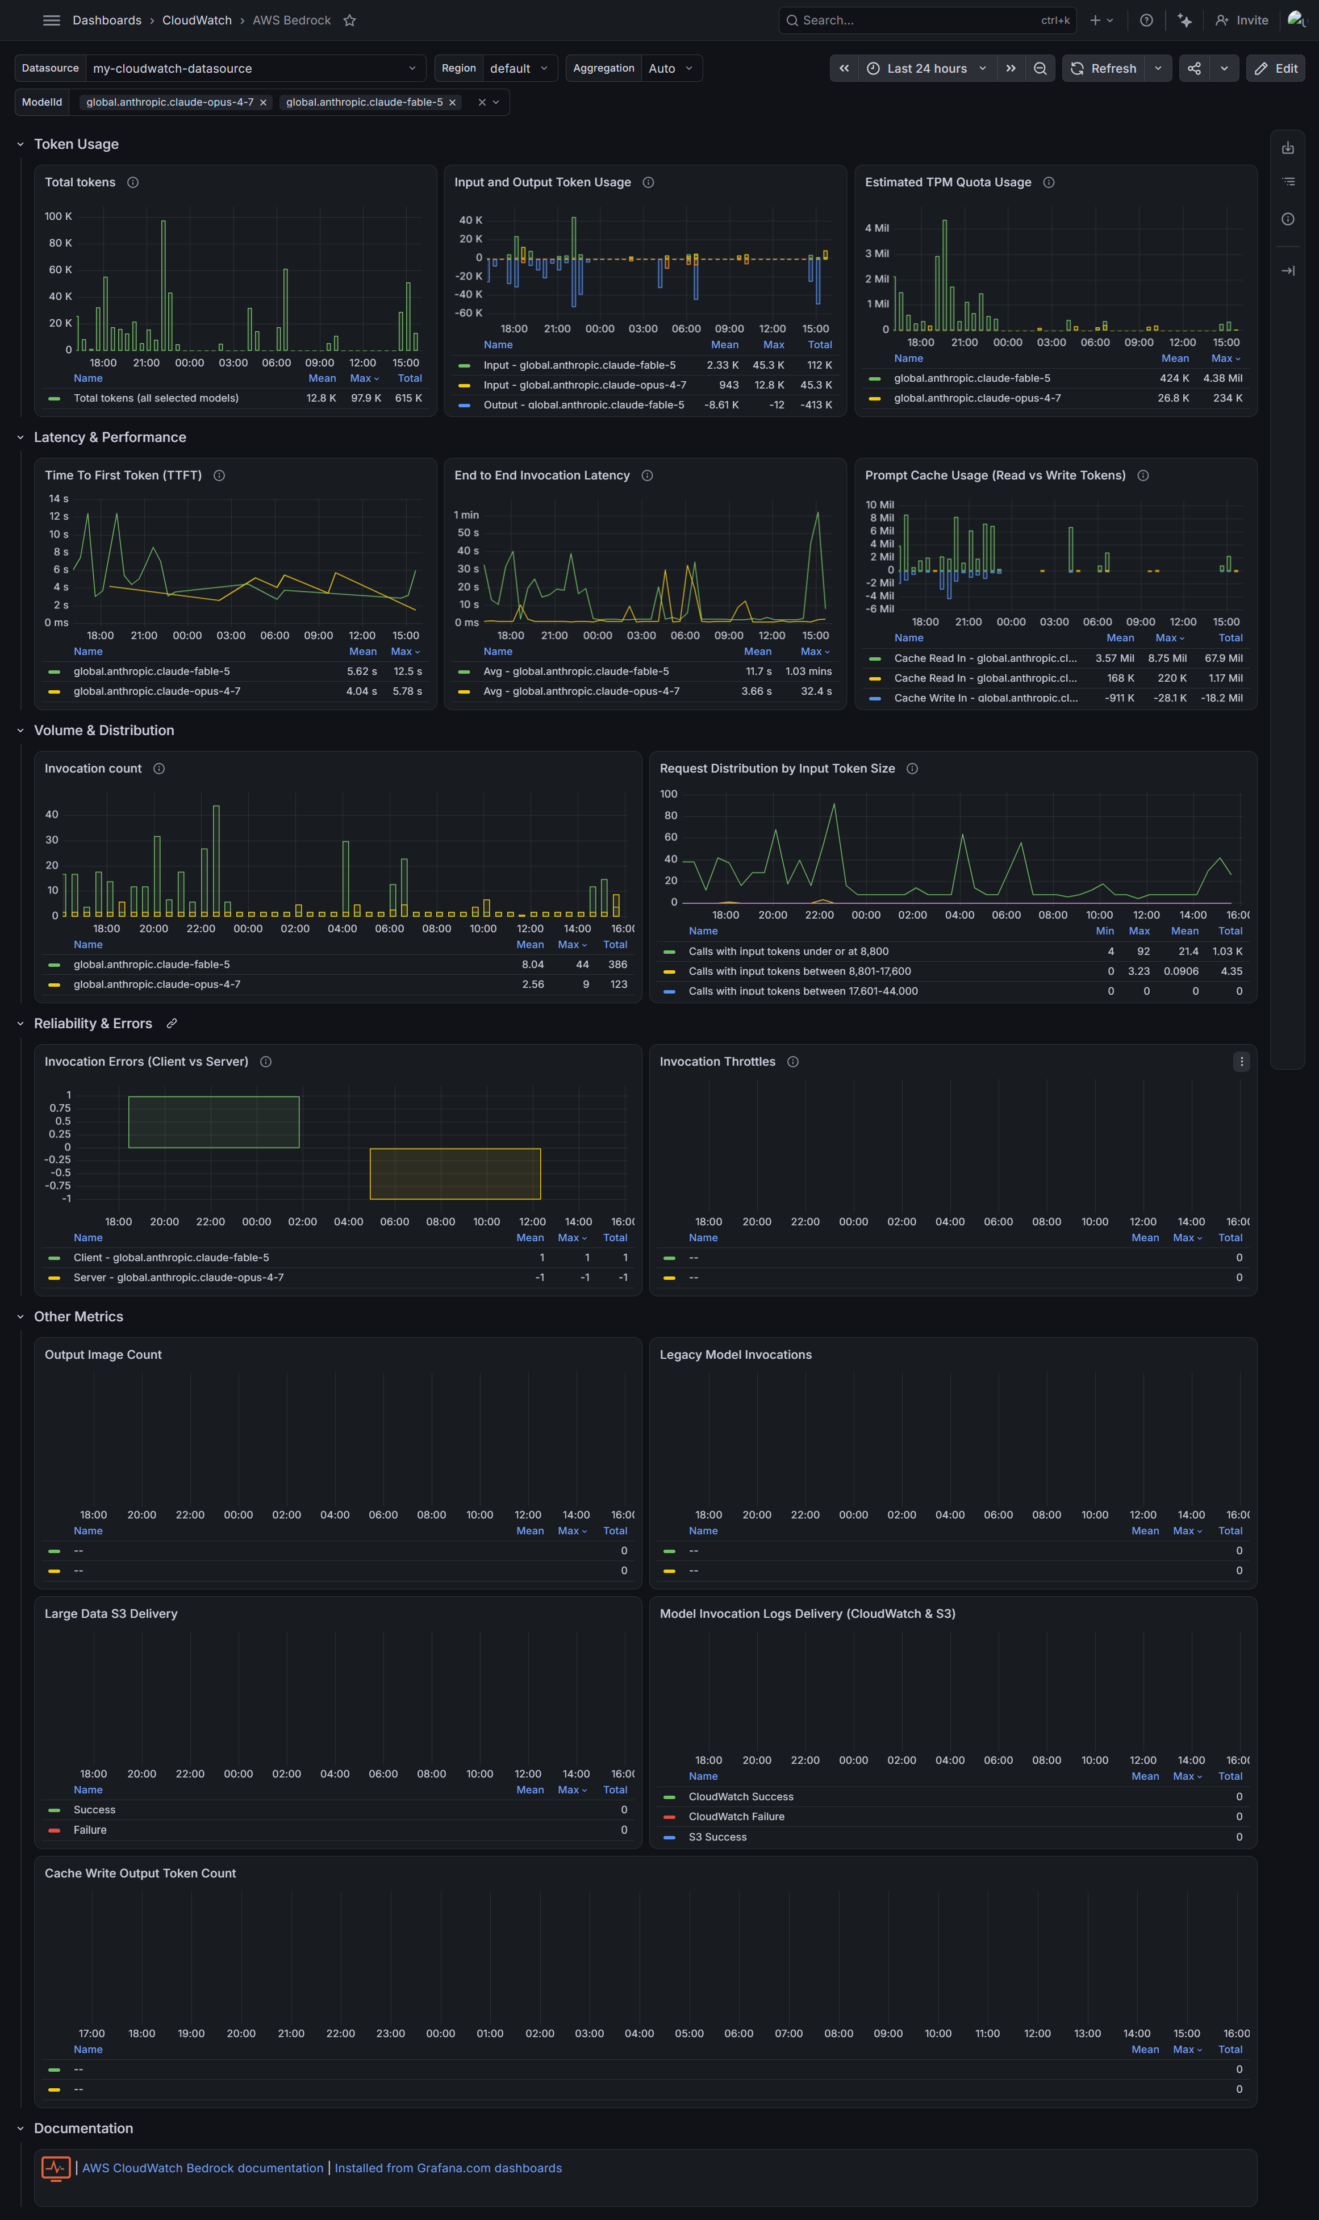Show info for Prompt Cache Usage panel
The image size is (1319, 2220).
pyautogui.click(x=1144, y=475)
